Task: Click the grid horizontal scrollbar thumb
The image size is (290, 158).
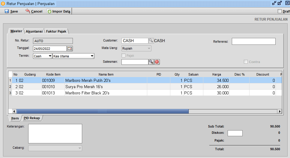Action: [x=103, y=111]
